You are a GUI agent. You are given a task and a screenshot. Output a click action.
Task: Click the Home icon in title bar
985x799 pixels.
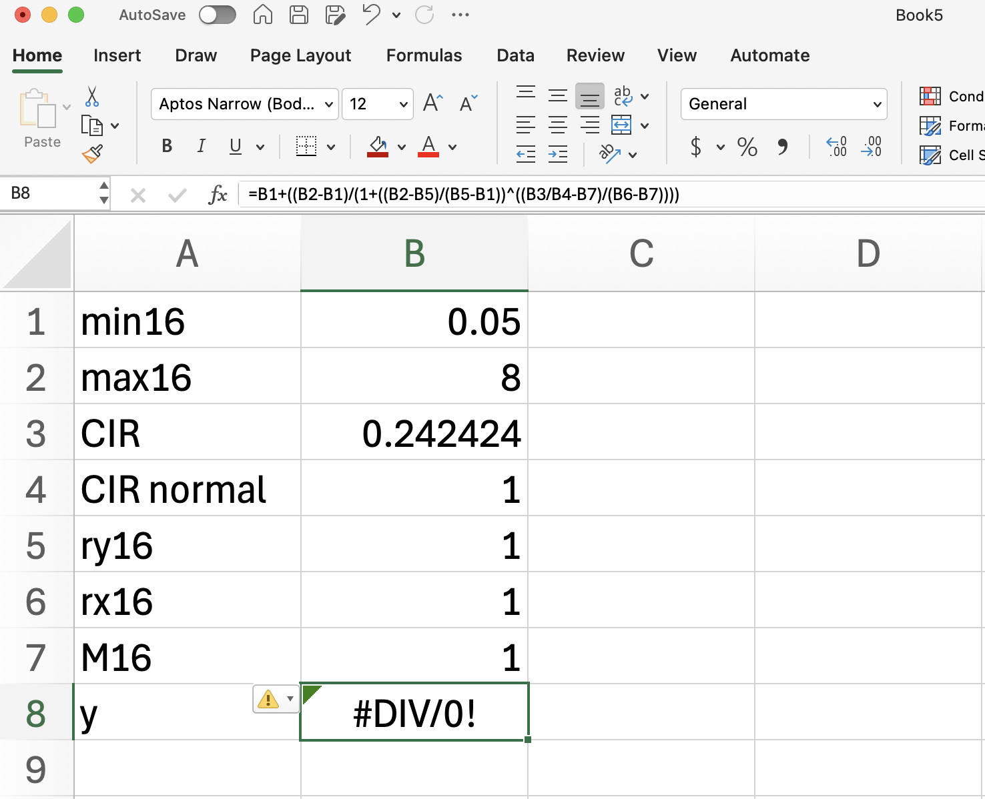(x=263, y=15)
